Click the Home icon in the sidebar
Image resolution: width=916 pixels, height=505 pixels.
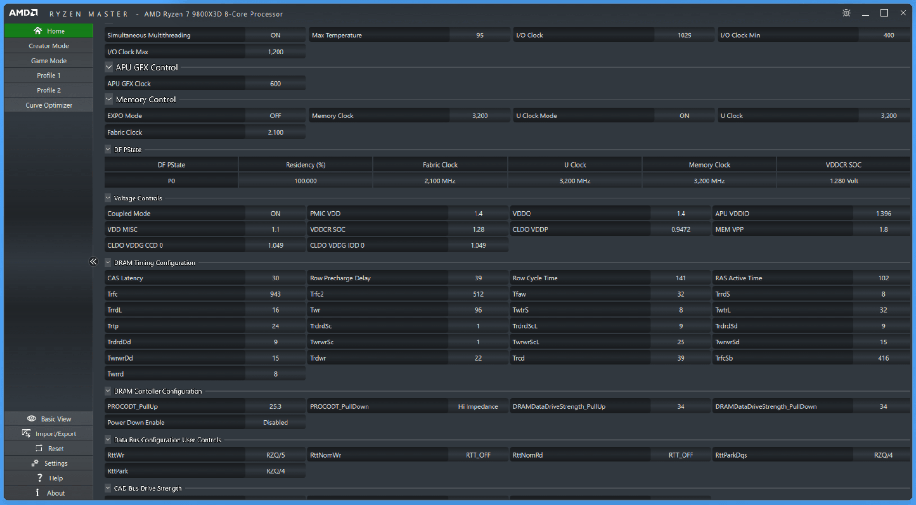click(37, 31)
